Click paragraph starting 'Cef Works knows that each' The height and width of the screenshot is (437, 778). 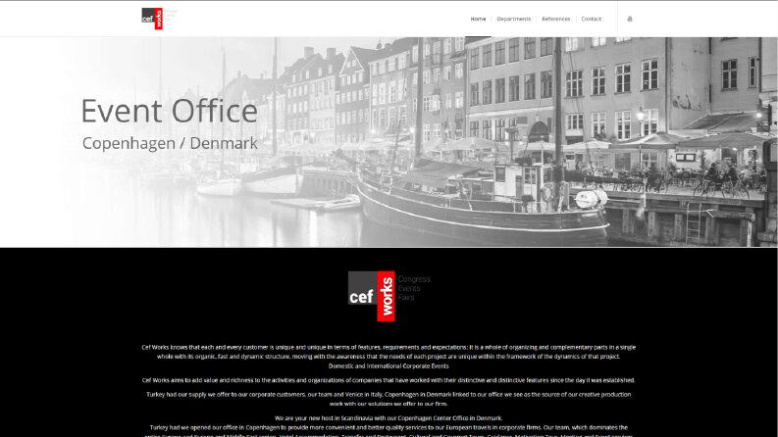[x=389, y=352]
